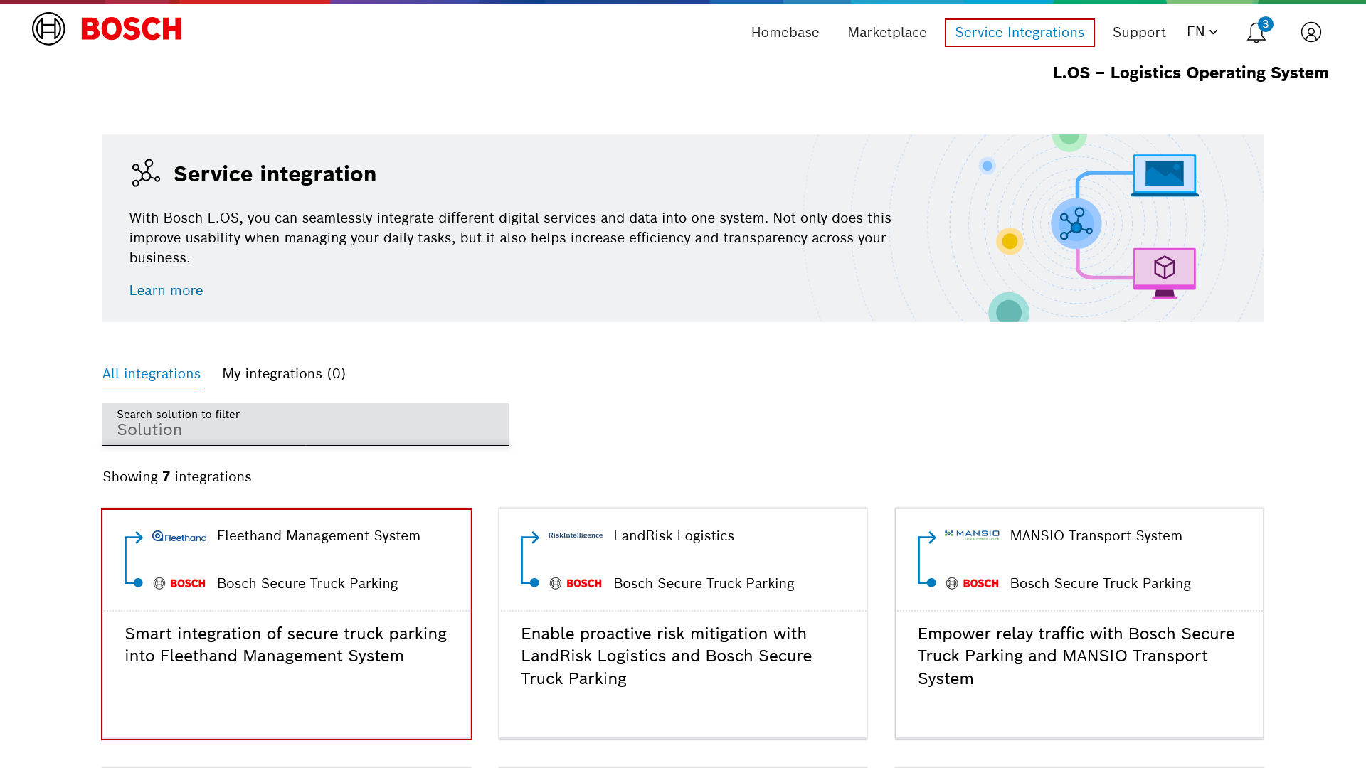This screenshot has width=1366, height=768.
Task: Open MANSIO Transport System integration card
Action: point(1079,624)
